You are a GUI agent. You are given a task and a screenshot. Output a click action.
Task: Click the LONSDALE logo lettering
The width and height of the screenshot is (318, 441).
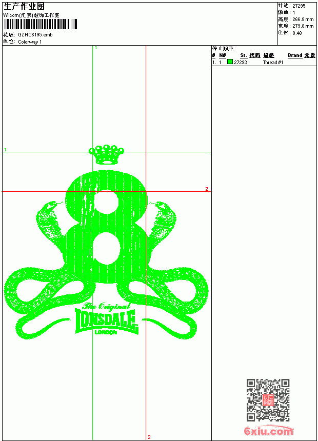click(107, 322)
